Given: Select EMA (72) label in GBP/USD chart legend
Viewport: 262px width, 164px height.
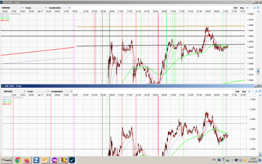Looking at the screenshot, I should pos(7,100).
